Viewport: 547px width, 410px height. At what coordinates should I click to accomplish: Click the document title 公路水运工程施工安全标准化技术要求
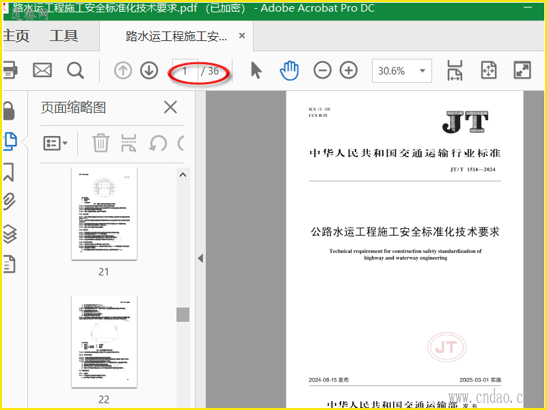pos(405,232)
